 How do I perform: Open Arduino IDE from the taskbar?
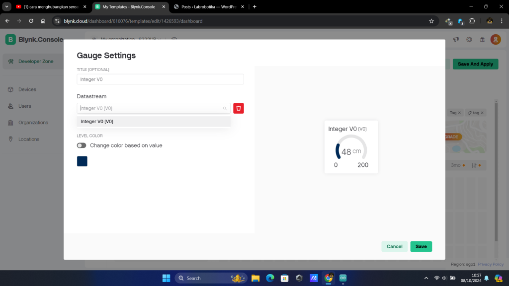343,278
